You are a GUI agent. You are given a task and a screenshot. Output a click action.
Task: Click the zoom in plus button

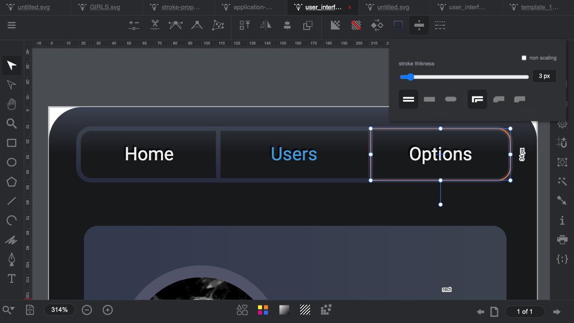click(108, 310)
